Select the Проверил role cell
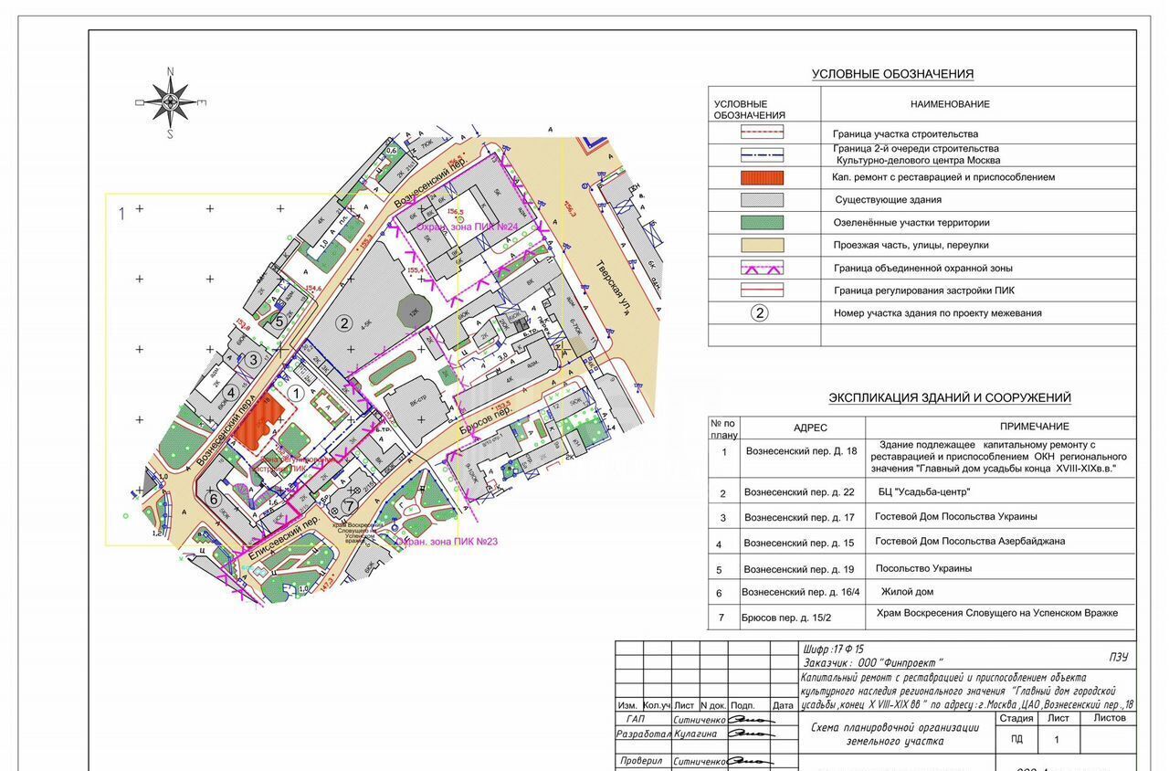 [644, 761]
